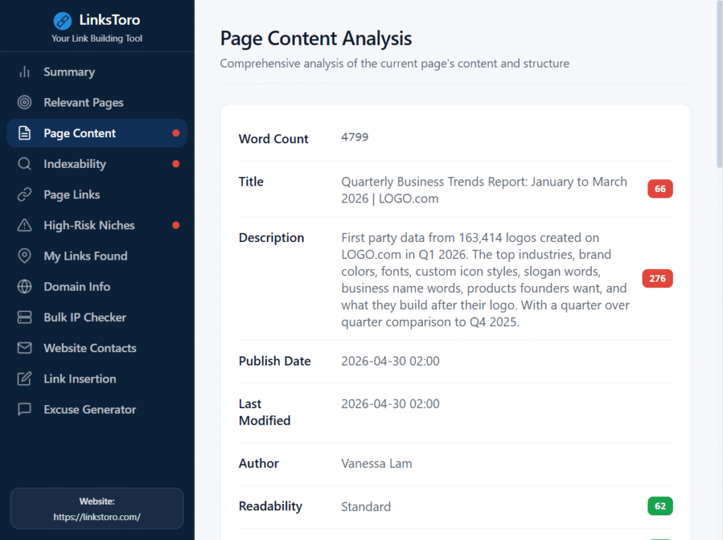Open Domain Info
This screenshot has height=540, width=723.
pyautogui.click(x=97, y=287)
